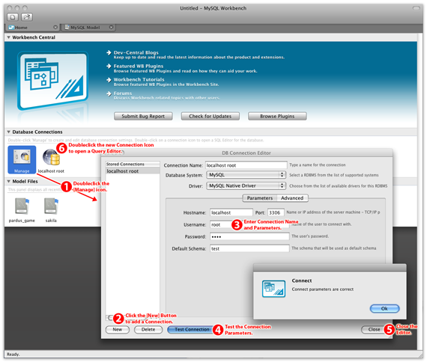This screenshot has width=427, height=362.
Task: Click the Featured WB Plugins arrow icon
Action: coord(109,66)
